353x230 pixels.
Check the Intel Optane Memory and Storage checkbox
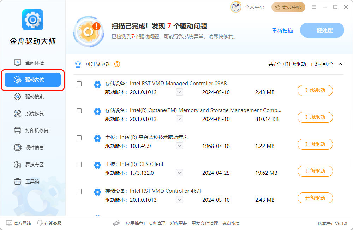pyautogui.click(x=79, y=111)
